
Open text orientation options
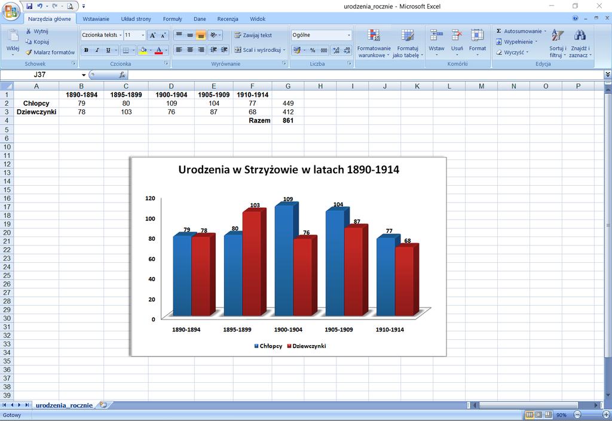[215, 35]
